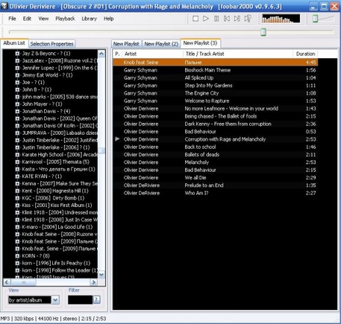Screen dimensions: 341x324
Task: Expand the KORN - ? (8) node
Action: (x=17, y=256)
